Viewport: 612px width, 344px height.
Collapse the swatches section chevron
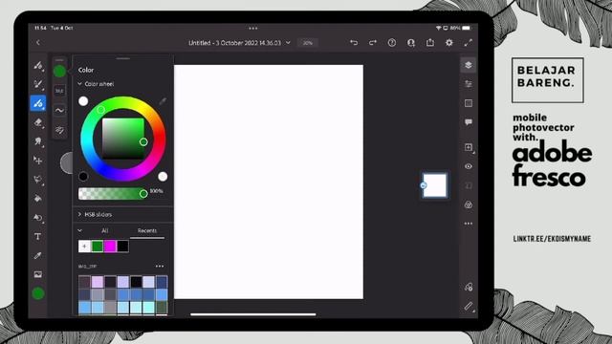point(79,231)
